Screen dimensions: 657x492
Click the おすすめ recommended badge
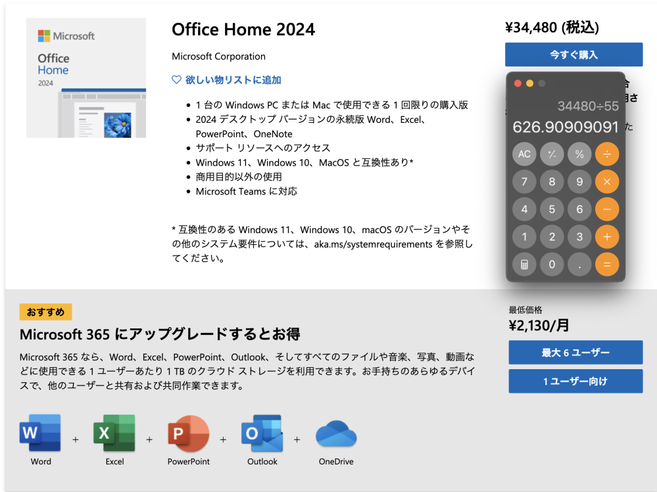pyautogui.click(x=45, y=311)
